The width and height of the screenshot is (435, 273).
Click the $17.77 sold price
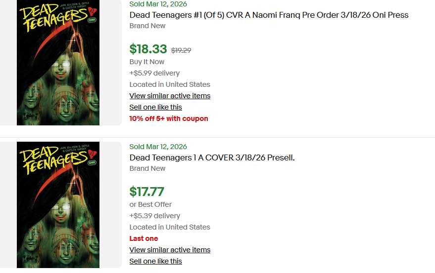tap(146, 192)
